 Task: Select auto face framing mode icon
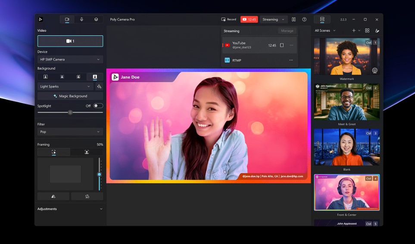pyautogui.click(x=87, y=152)
